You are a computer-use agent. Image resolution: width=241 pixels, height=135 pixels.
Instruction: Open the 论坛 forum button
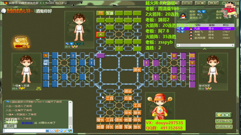click(187, 3)
